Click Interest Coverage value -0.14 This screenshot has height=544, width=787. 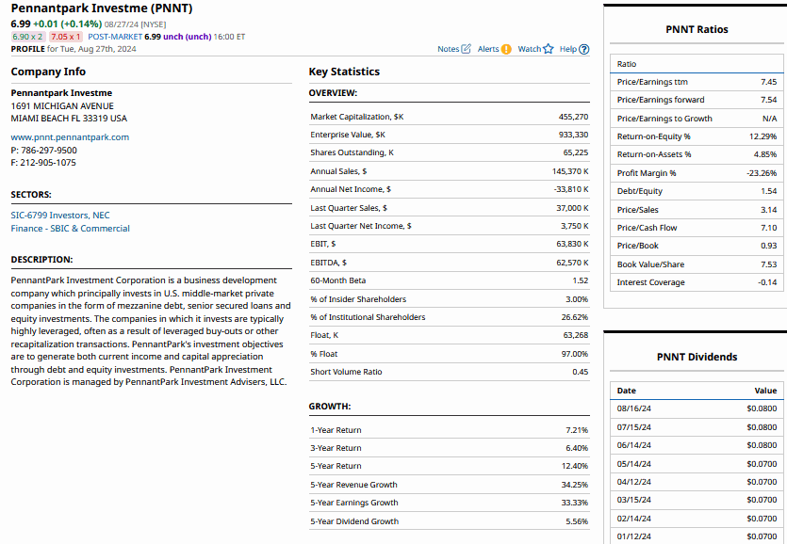point(767,282)
